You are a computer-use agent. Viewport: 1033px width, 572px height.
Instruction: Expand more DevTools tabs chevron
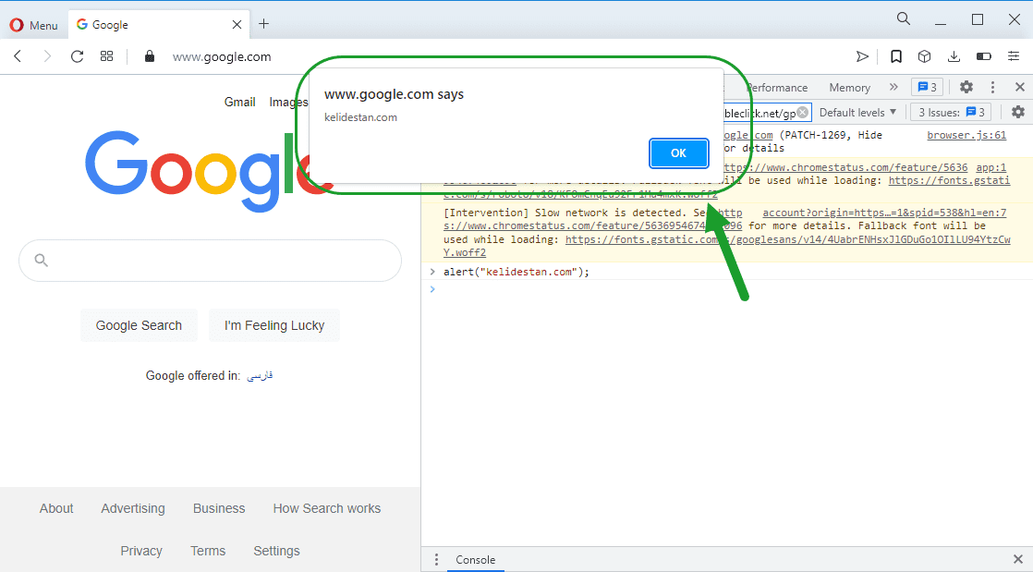coord(893,87)
